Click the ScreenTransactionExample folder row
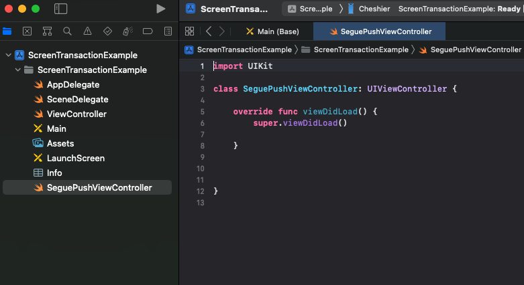 point(87,70)
